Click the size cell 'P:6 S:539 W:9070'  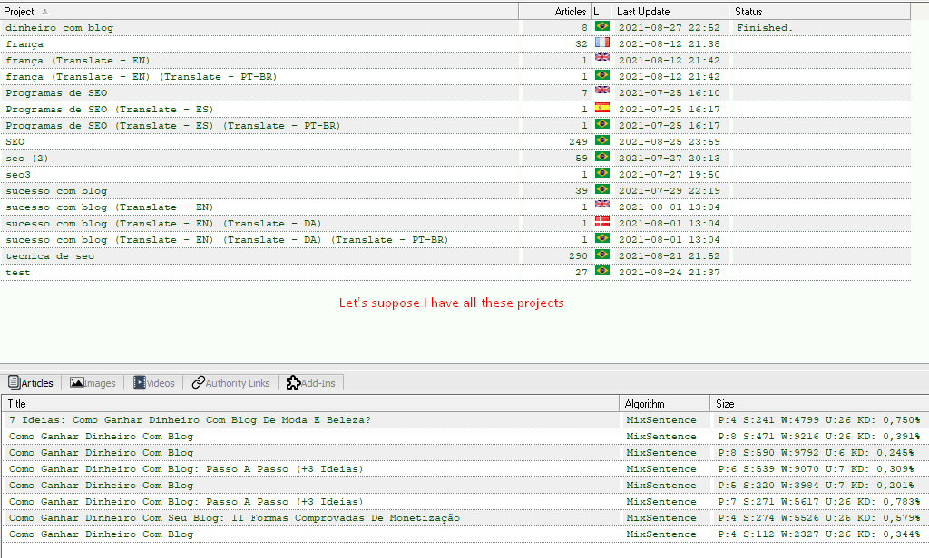816,468
